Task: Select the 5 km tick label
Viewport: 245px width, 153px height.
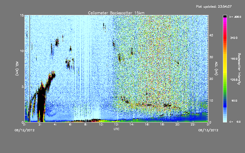Action: click(x=23, y=87)
